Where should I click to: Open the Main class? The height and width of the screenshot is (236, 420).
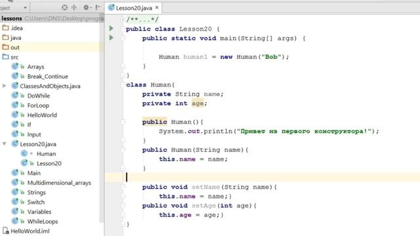click(x=33, y=173)
